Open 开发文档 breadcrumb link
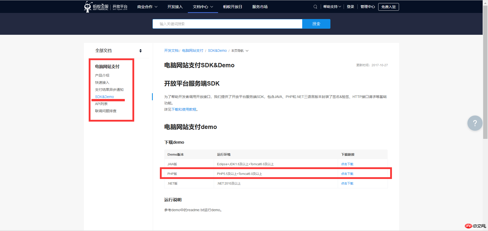 click(171, 51)
